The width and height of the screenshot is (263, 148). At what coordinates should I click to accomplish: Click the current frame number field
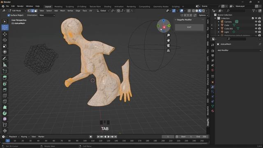pos(168,137)
